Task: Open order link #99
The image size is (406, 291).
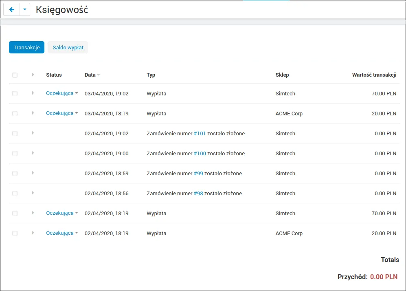Action: point(198,173)
